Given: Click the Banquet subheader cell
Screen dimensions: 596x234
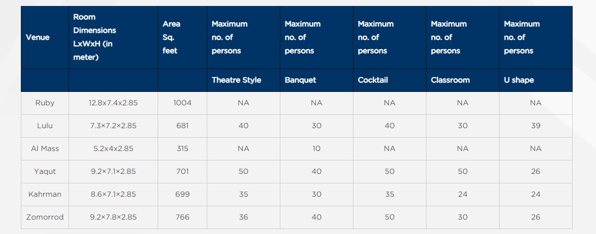Looking at the screenshot, I should pos(300,80).
